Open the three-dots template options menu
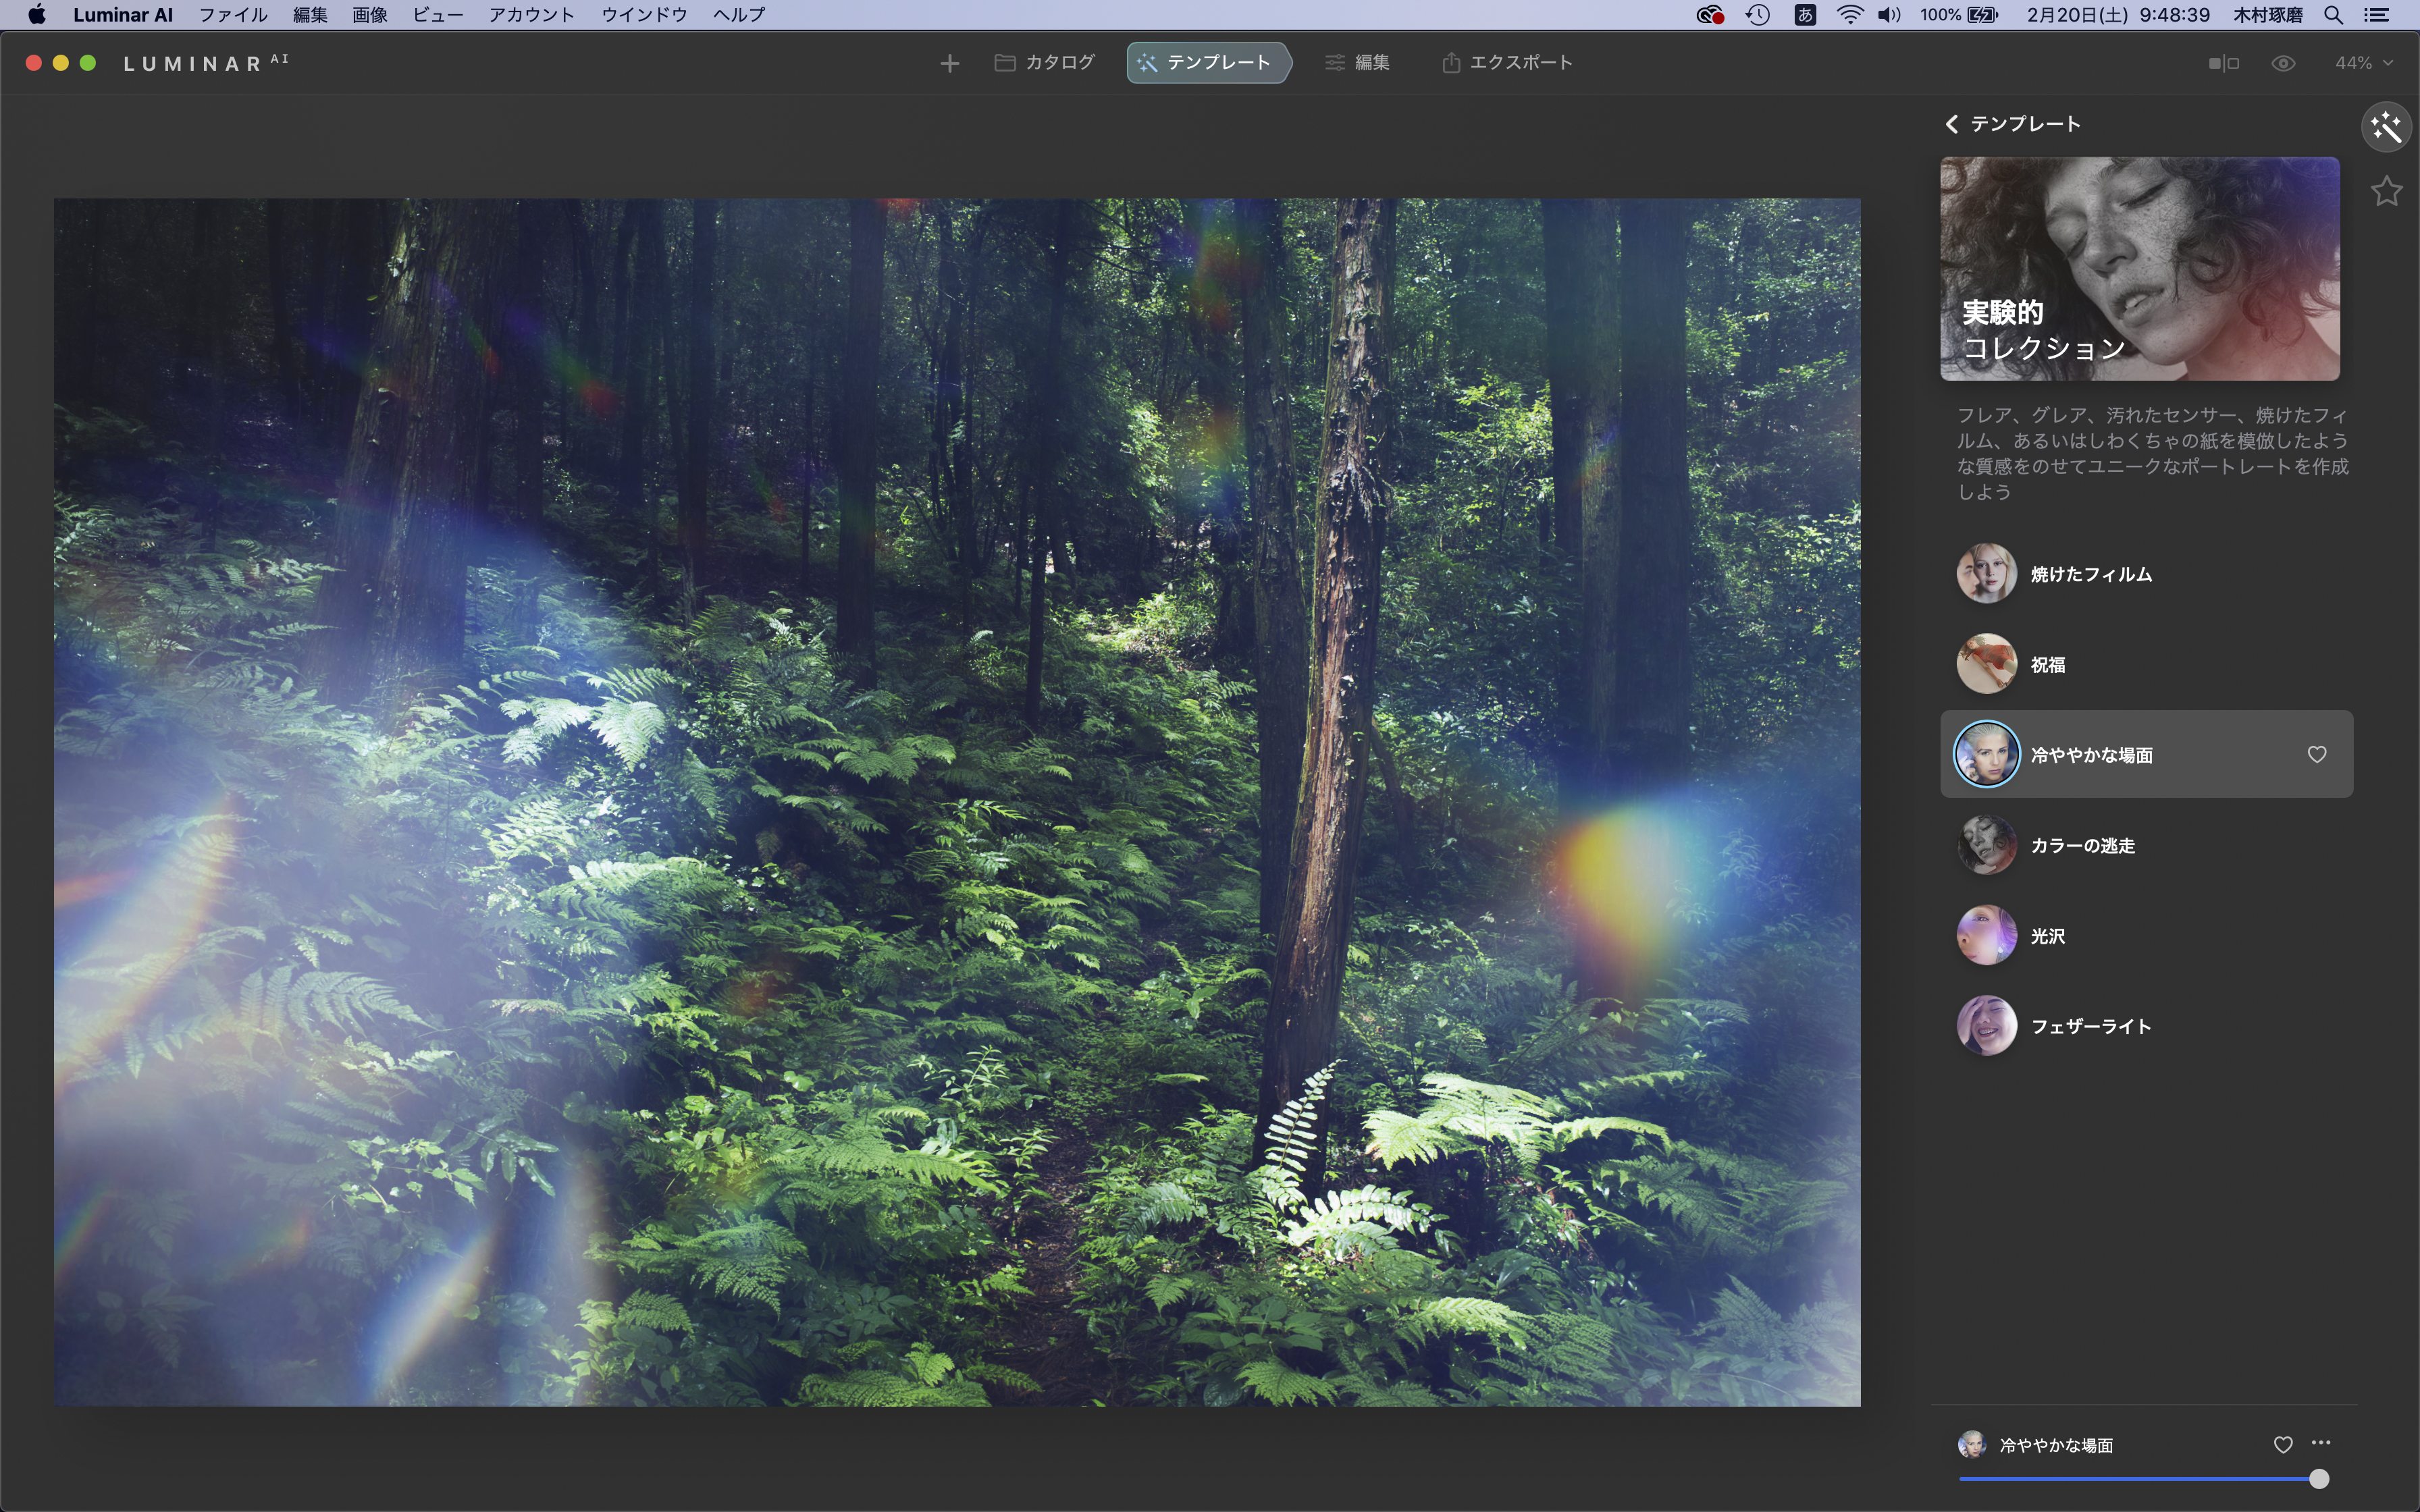The image size is (2420, 1512). coord(2321,1443)
